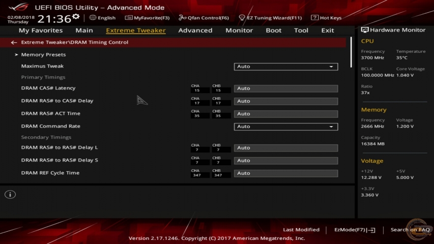
Task: Click the vertical scrollbar of settings list
Action: pyautogui.click(x=351, y=52)
